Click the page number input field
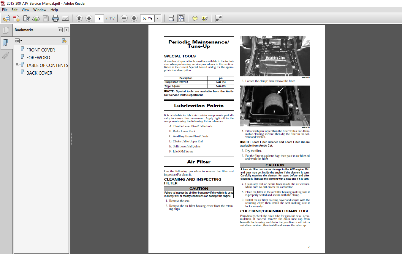The image size is (402, 254). point(99,18)
